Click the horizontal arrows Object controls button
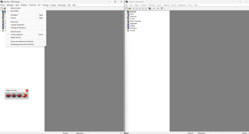This screenshot has width=249, height=134. 8,95
